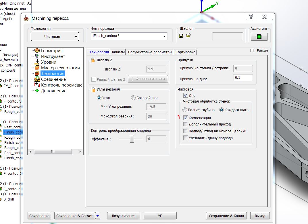Uncheck the Дно checkbox
This screenshot has width=308, height=224.
coord(185,95)
